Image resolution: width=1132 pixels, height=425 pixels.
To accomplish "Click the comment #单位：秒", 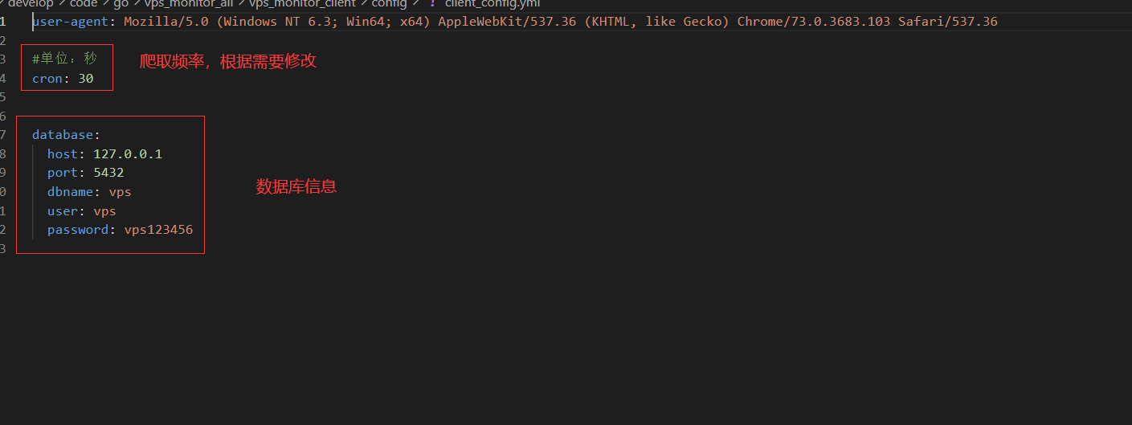I will tap(64, 59).
